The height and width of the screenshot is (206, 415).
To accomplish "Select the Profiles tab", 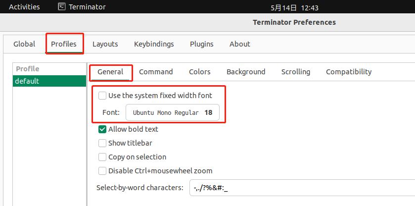I will (x=64, y=44).
